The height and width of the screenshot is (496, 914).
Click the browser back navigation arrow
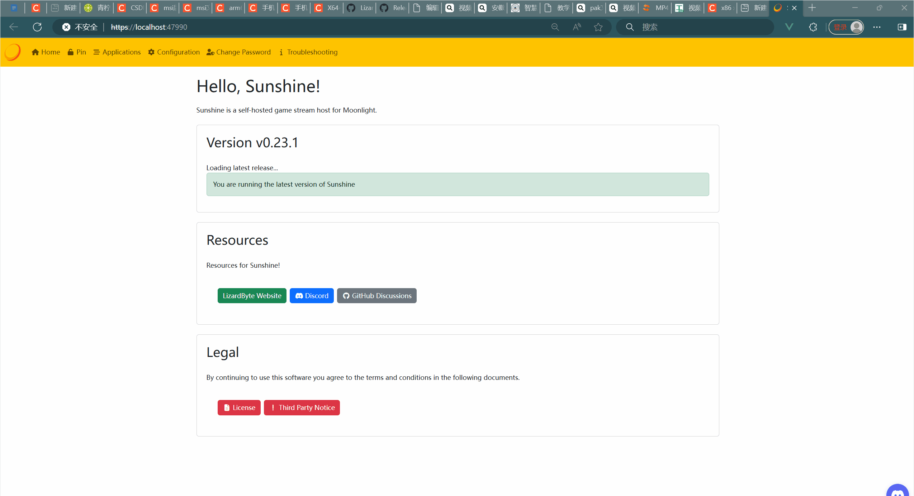tap(13, 27)
